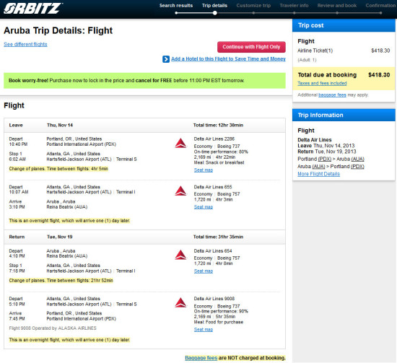
Task: View seat map for Delta flight 9008
Action: tap(204, 330)
